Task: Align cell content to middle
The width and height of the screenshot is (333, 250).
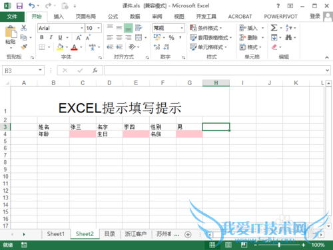Action: (119, 28)
